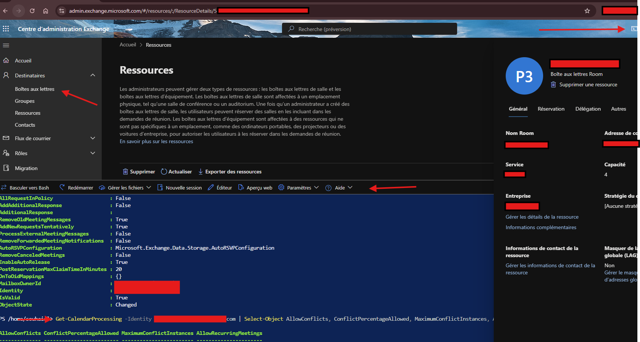Switch shell with Basculer vers Bash

click(x=25, y=188)
